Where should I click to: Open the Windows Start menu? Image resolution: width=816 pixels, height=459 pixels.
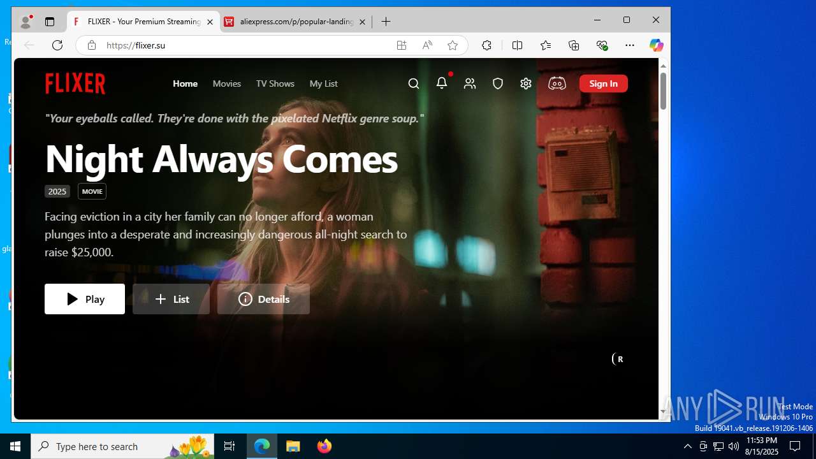(x=15, y=446)
